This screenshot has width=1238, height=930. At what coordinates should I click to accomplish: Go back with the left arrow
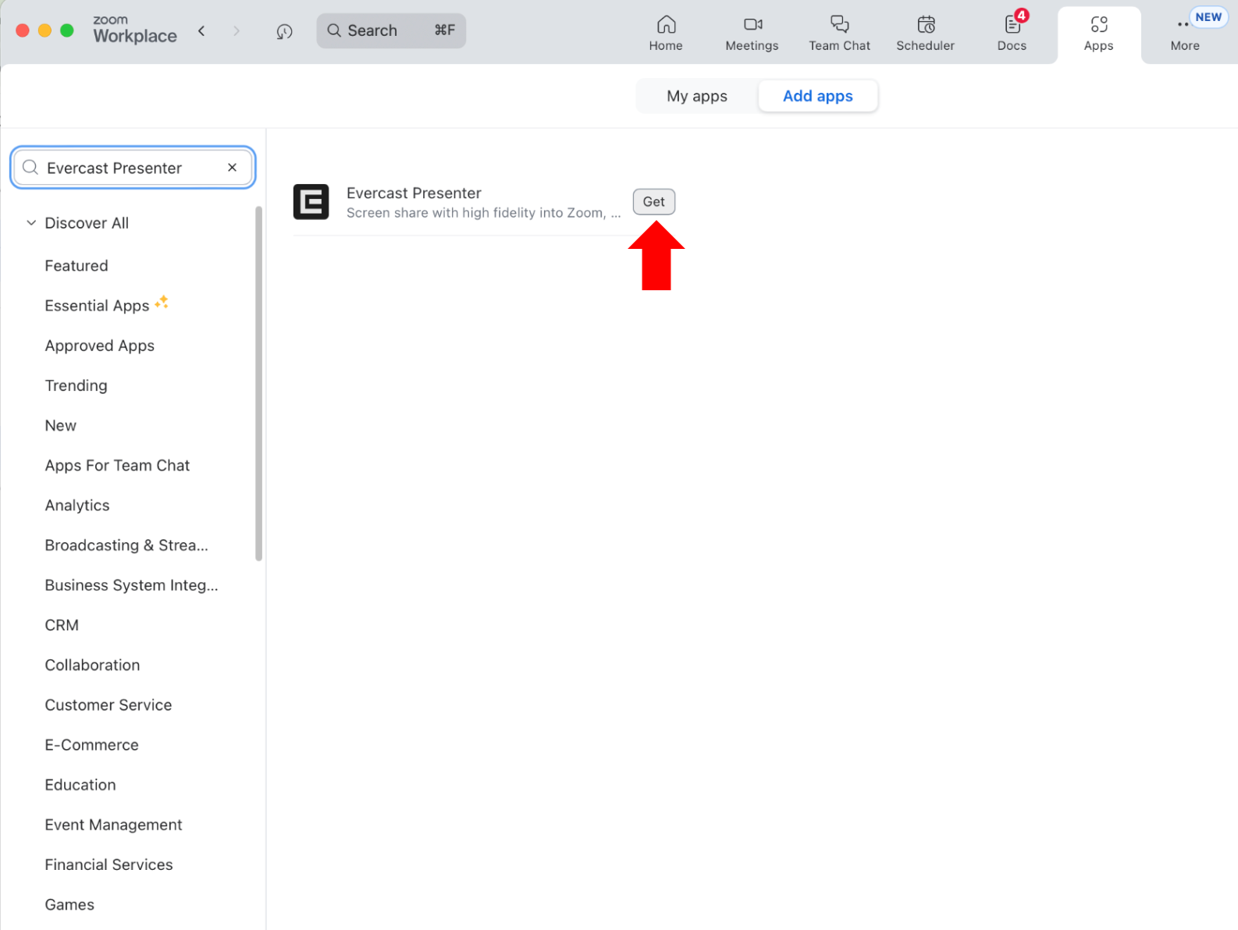pyautogui.click(x=201, y=30)
